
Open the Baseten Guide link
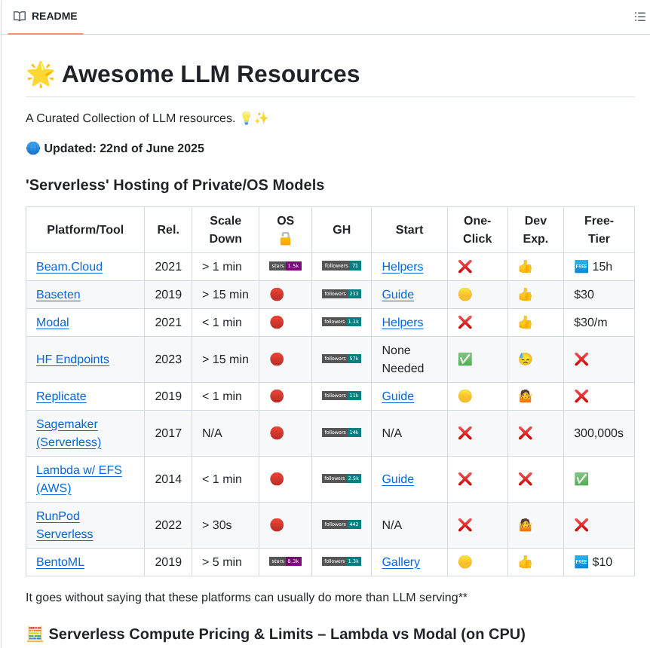(x=397, y=294)
